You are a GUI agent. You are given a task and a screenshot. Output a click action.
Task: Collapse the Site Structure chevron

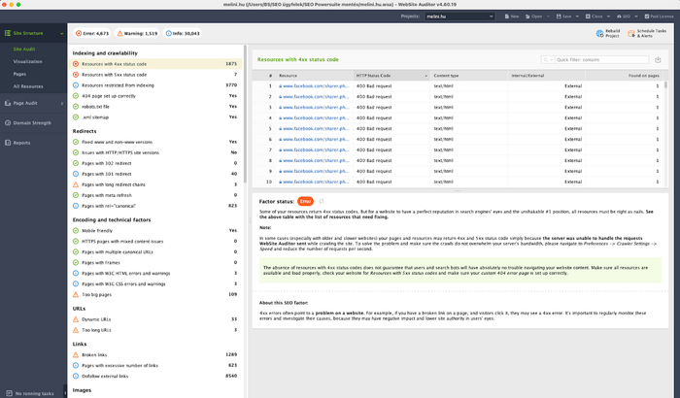pyautogui.click(x=61, y=33)
